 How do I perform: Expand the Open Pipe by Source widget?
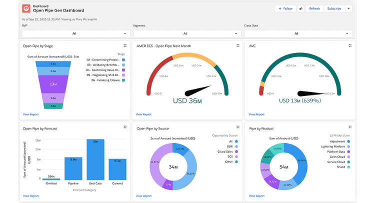[x=237, y=127]
